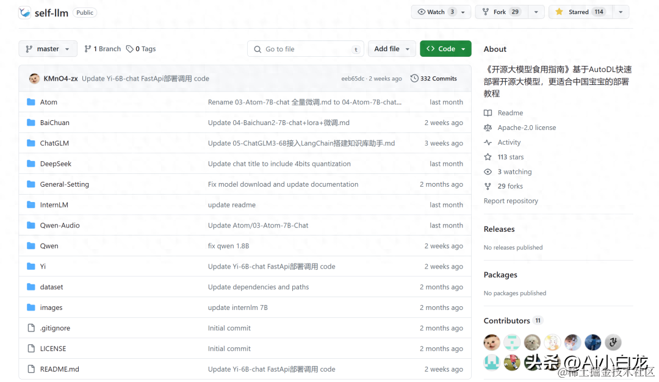The image size is (659, 382).
Task: Open the eeb65dc commit hash link
Action: pyautogui.click(x=353, y=79)
